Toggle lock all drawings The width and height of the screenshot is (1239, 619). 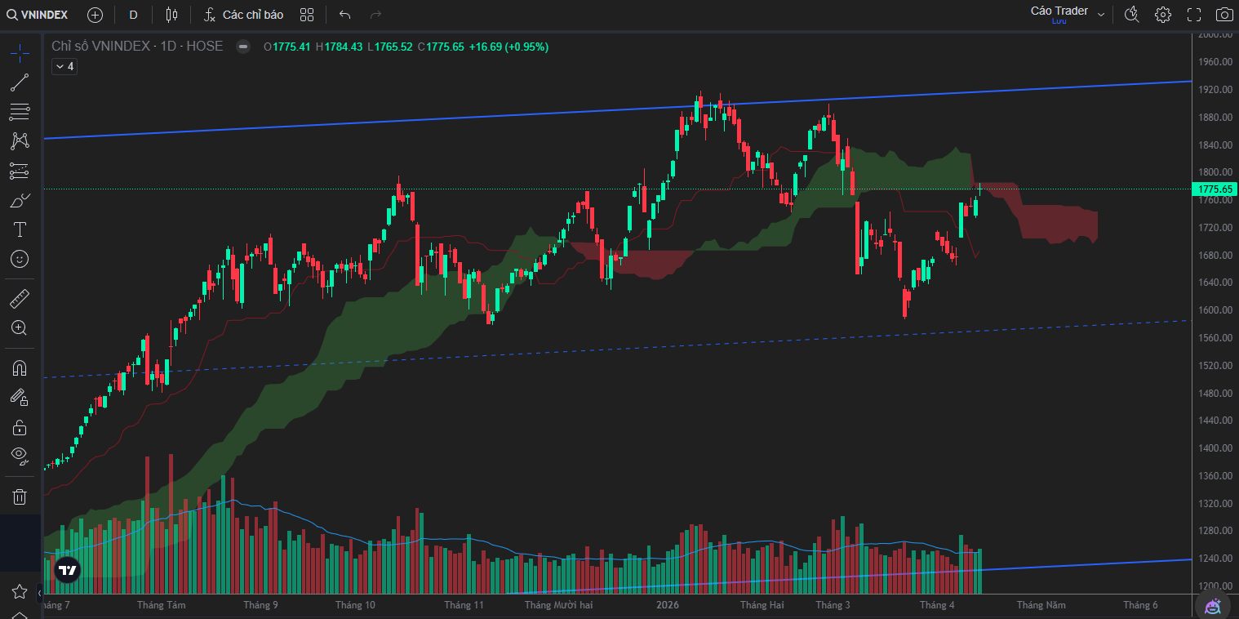click(20, 427)
